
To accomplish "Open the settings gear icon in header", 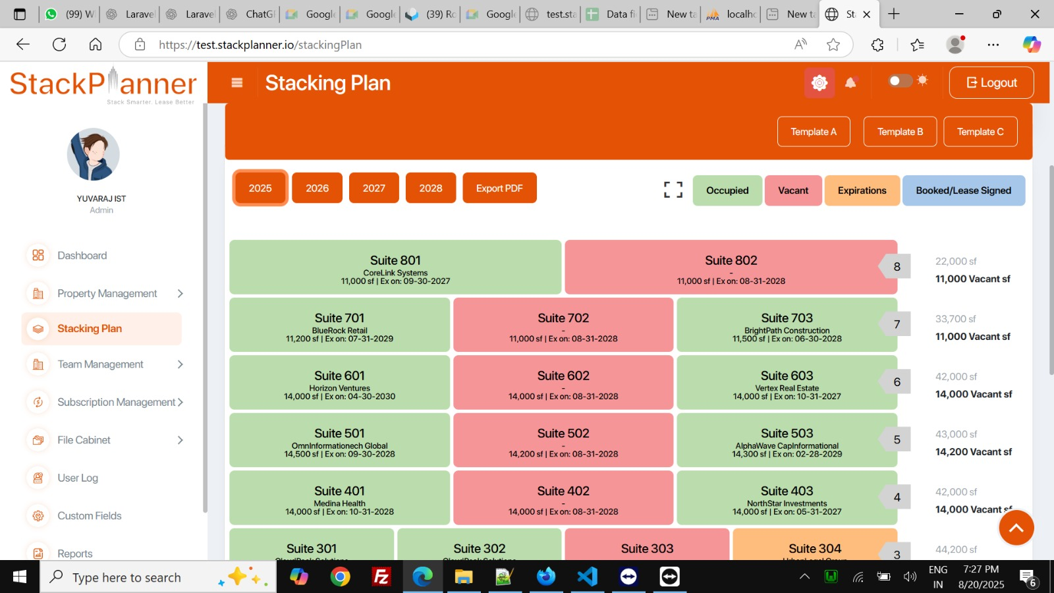I will tap(819, 83).
